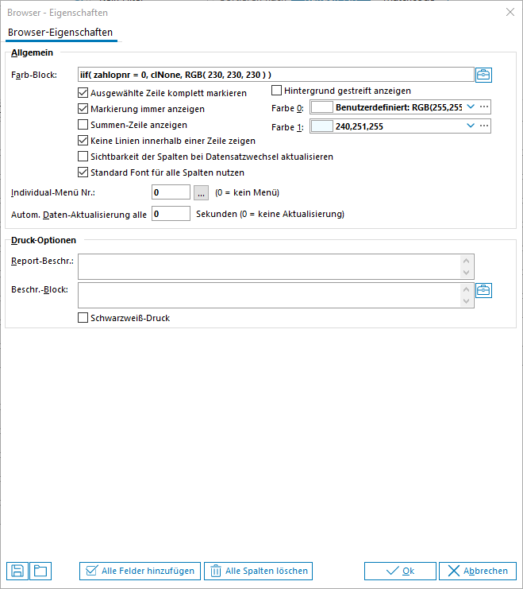Uncheck Standard Font für alle Spalten nutzen

pyautogui.click(x=83, y=172)
